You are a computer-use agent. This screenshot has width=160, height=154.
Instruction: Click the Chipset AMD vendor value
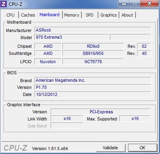pyautogui.click(x=48, y=46)
